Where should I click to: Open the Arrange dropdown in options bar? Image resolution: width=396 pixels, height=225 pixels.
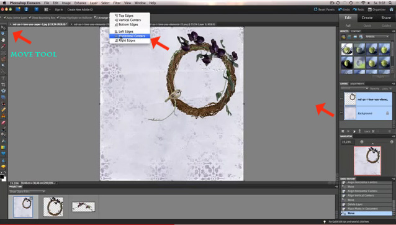pos(101,17)
